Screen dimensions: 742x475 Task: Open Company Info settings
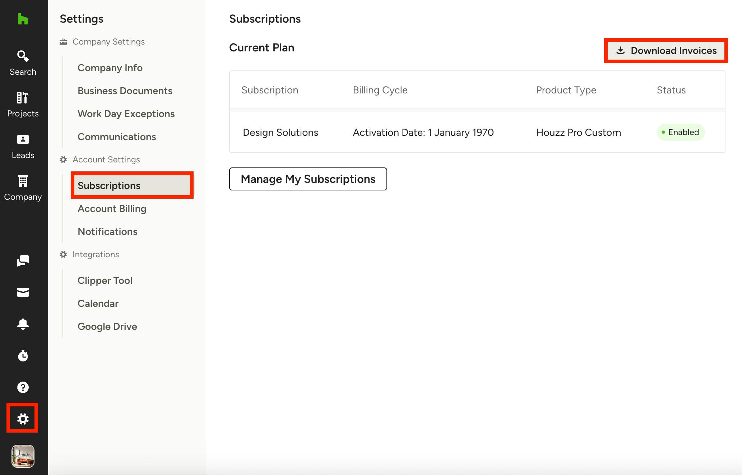110,68
